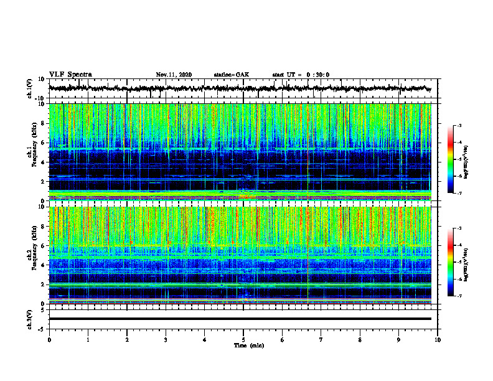493x381 pixels.
Task: Click inside the ch.2 spectrogram panel
Action: 240,255
